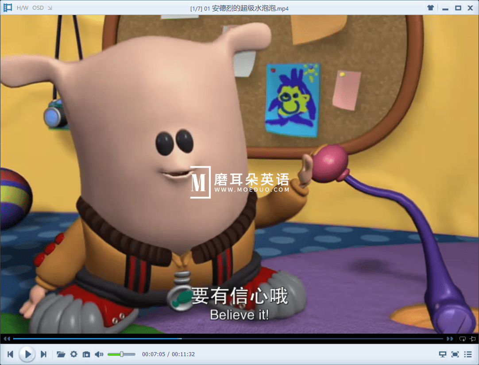Open the skin (shirt) selector
Viewport: 479px width, 365px height.
click(x=431, y=8)
